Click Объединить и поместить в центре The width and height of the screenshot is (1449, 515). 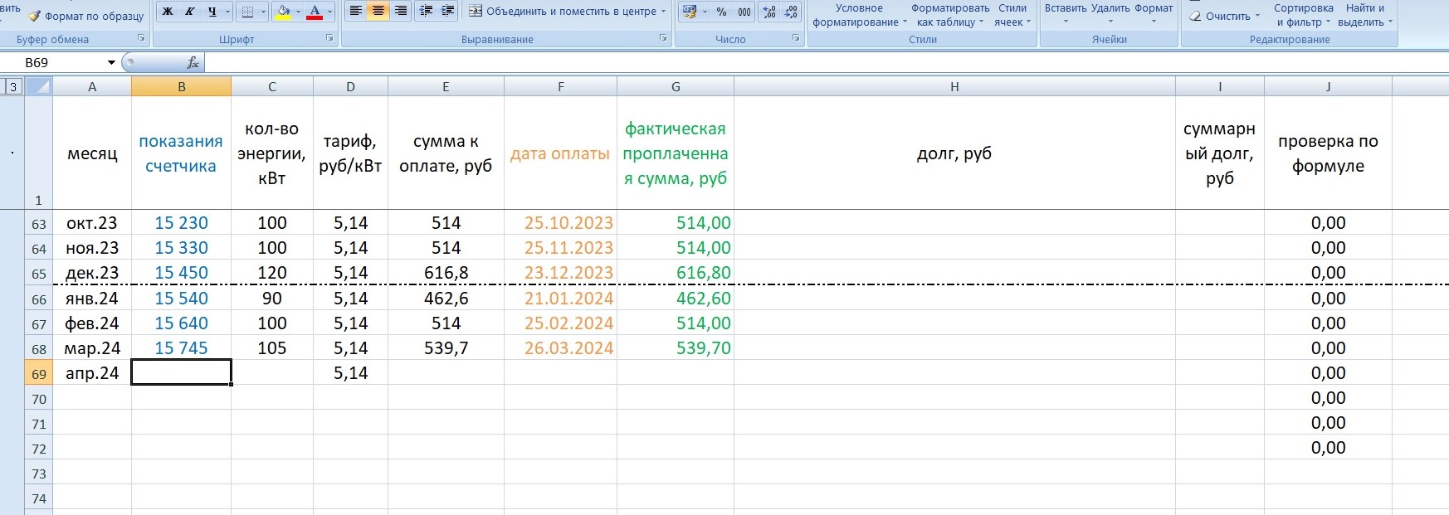pyautogui.click(x=562, y=11)
